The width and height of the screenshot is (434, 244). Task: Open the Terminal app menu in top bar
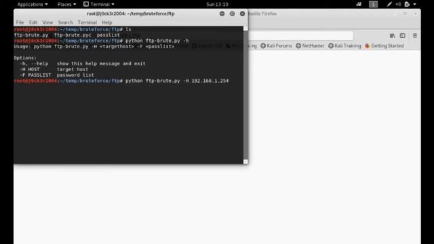point(99,5)
